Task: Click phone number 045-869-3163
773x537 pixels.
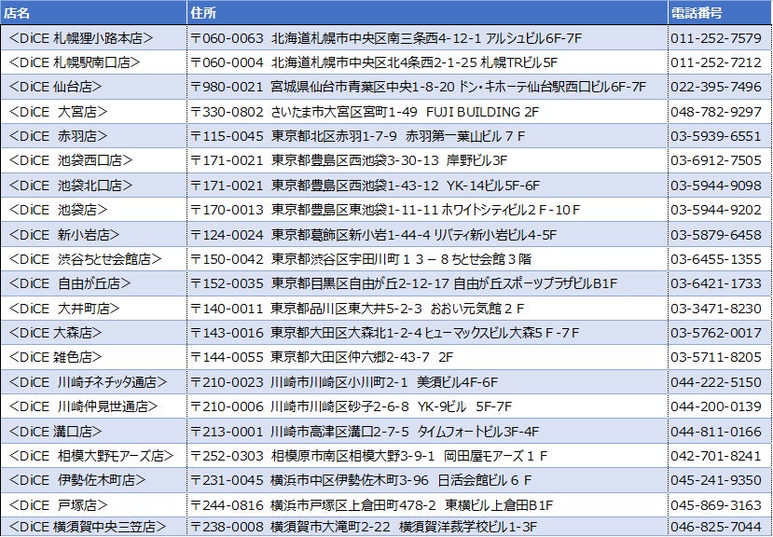Action: [x=720, y=504]
